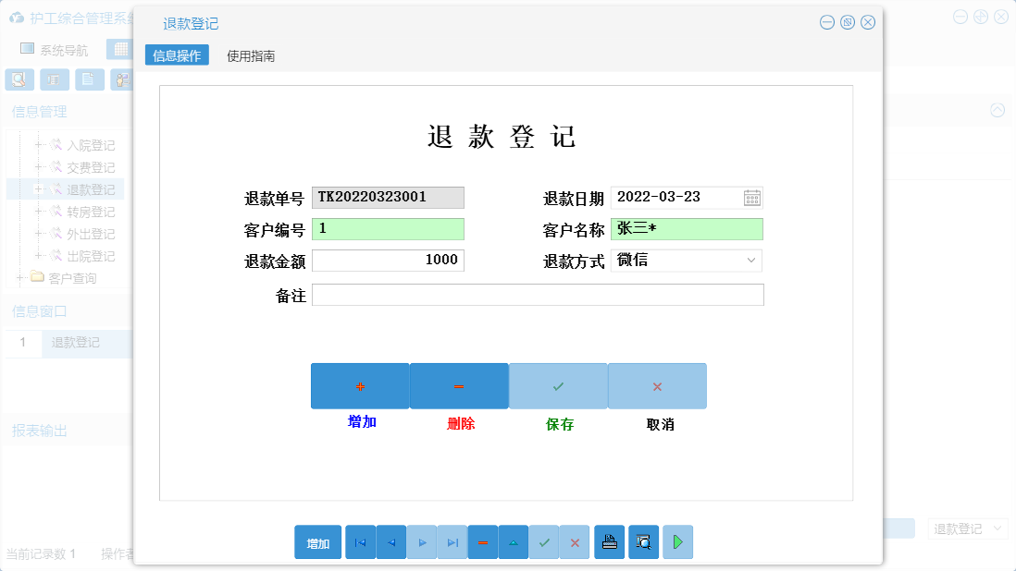Confirm changes with the green check icon

pos(544,542)
